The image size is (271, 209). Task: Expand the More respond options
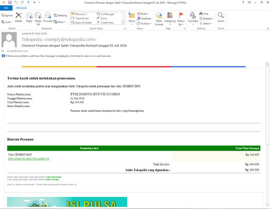(x=60, y=22)
